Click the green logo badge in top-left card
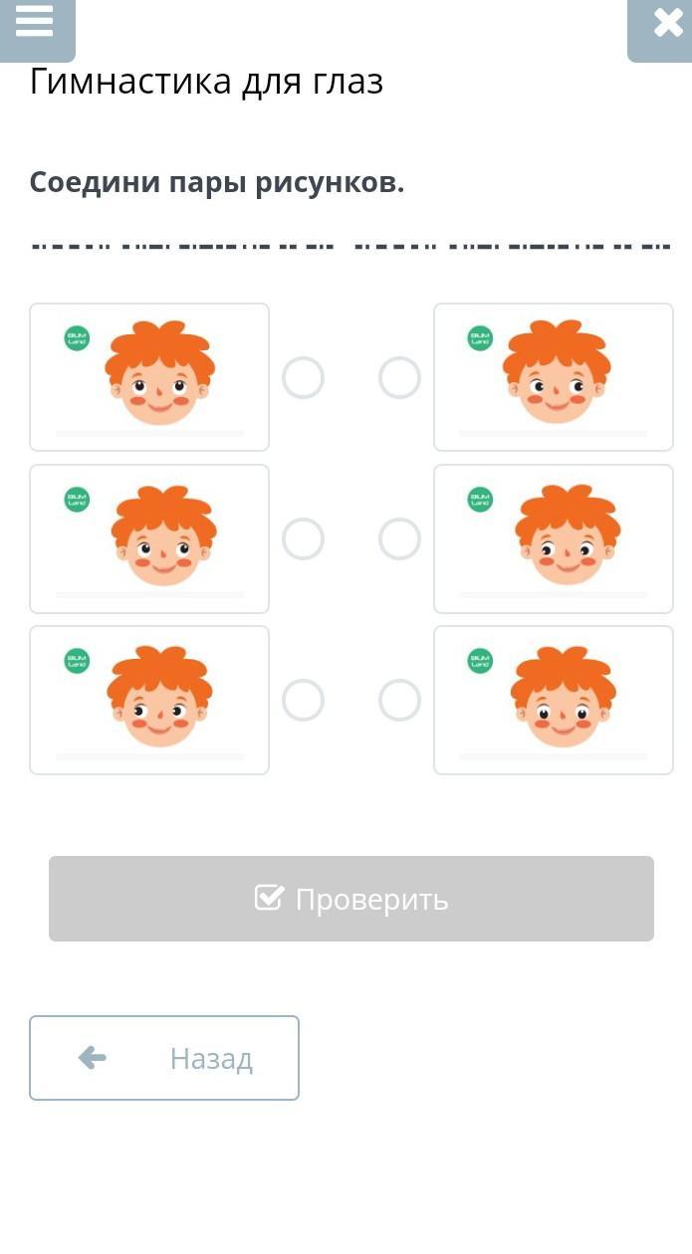The height and width of the screenshot is (1254, 692). point(77,338)
